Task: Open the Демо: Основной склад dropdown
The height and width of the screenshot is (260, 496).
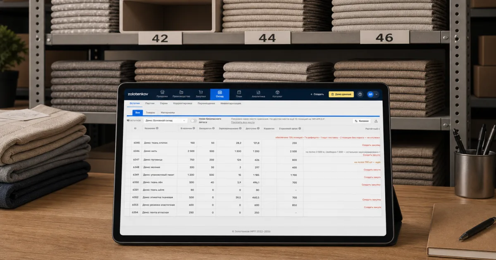Action: pyautogui.click(x=165, y=121)
